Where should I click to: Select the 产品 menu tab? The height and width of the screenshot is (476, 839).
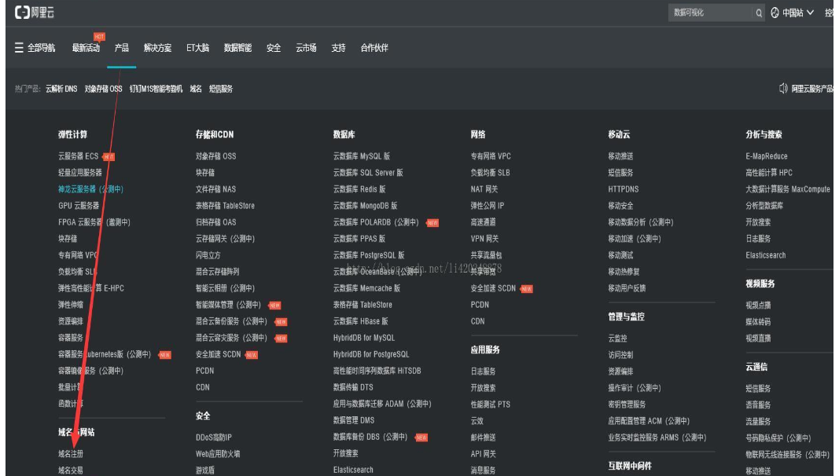121,48
